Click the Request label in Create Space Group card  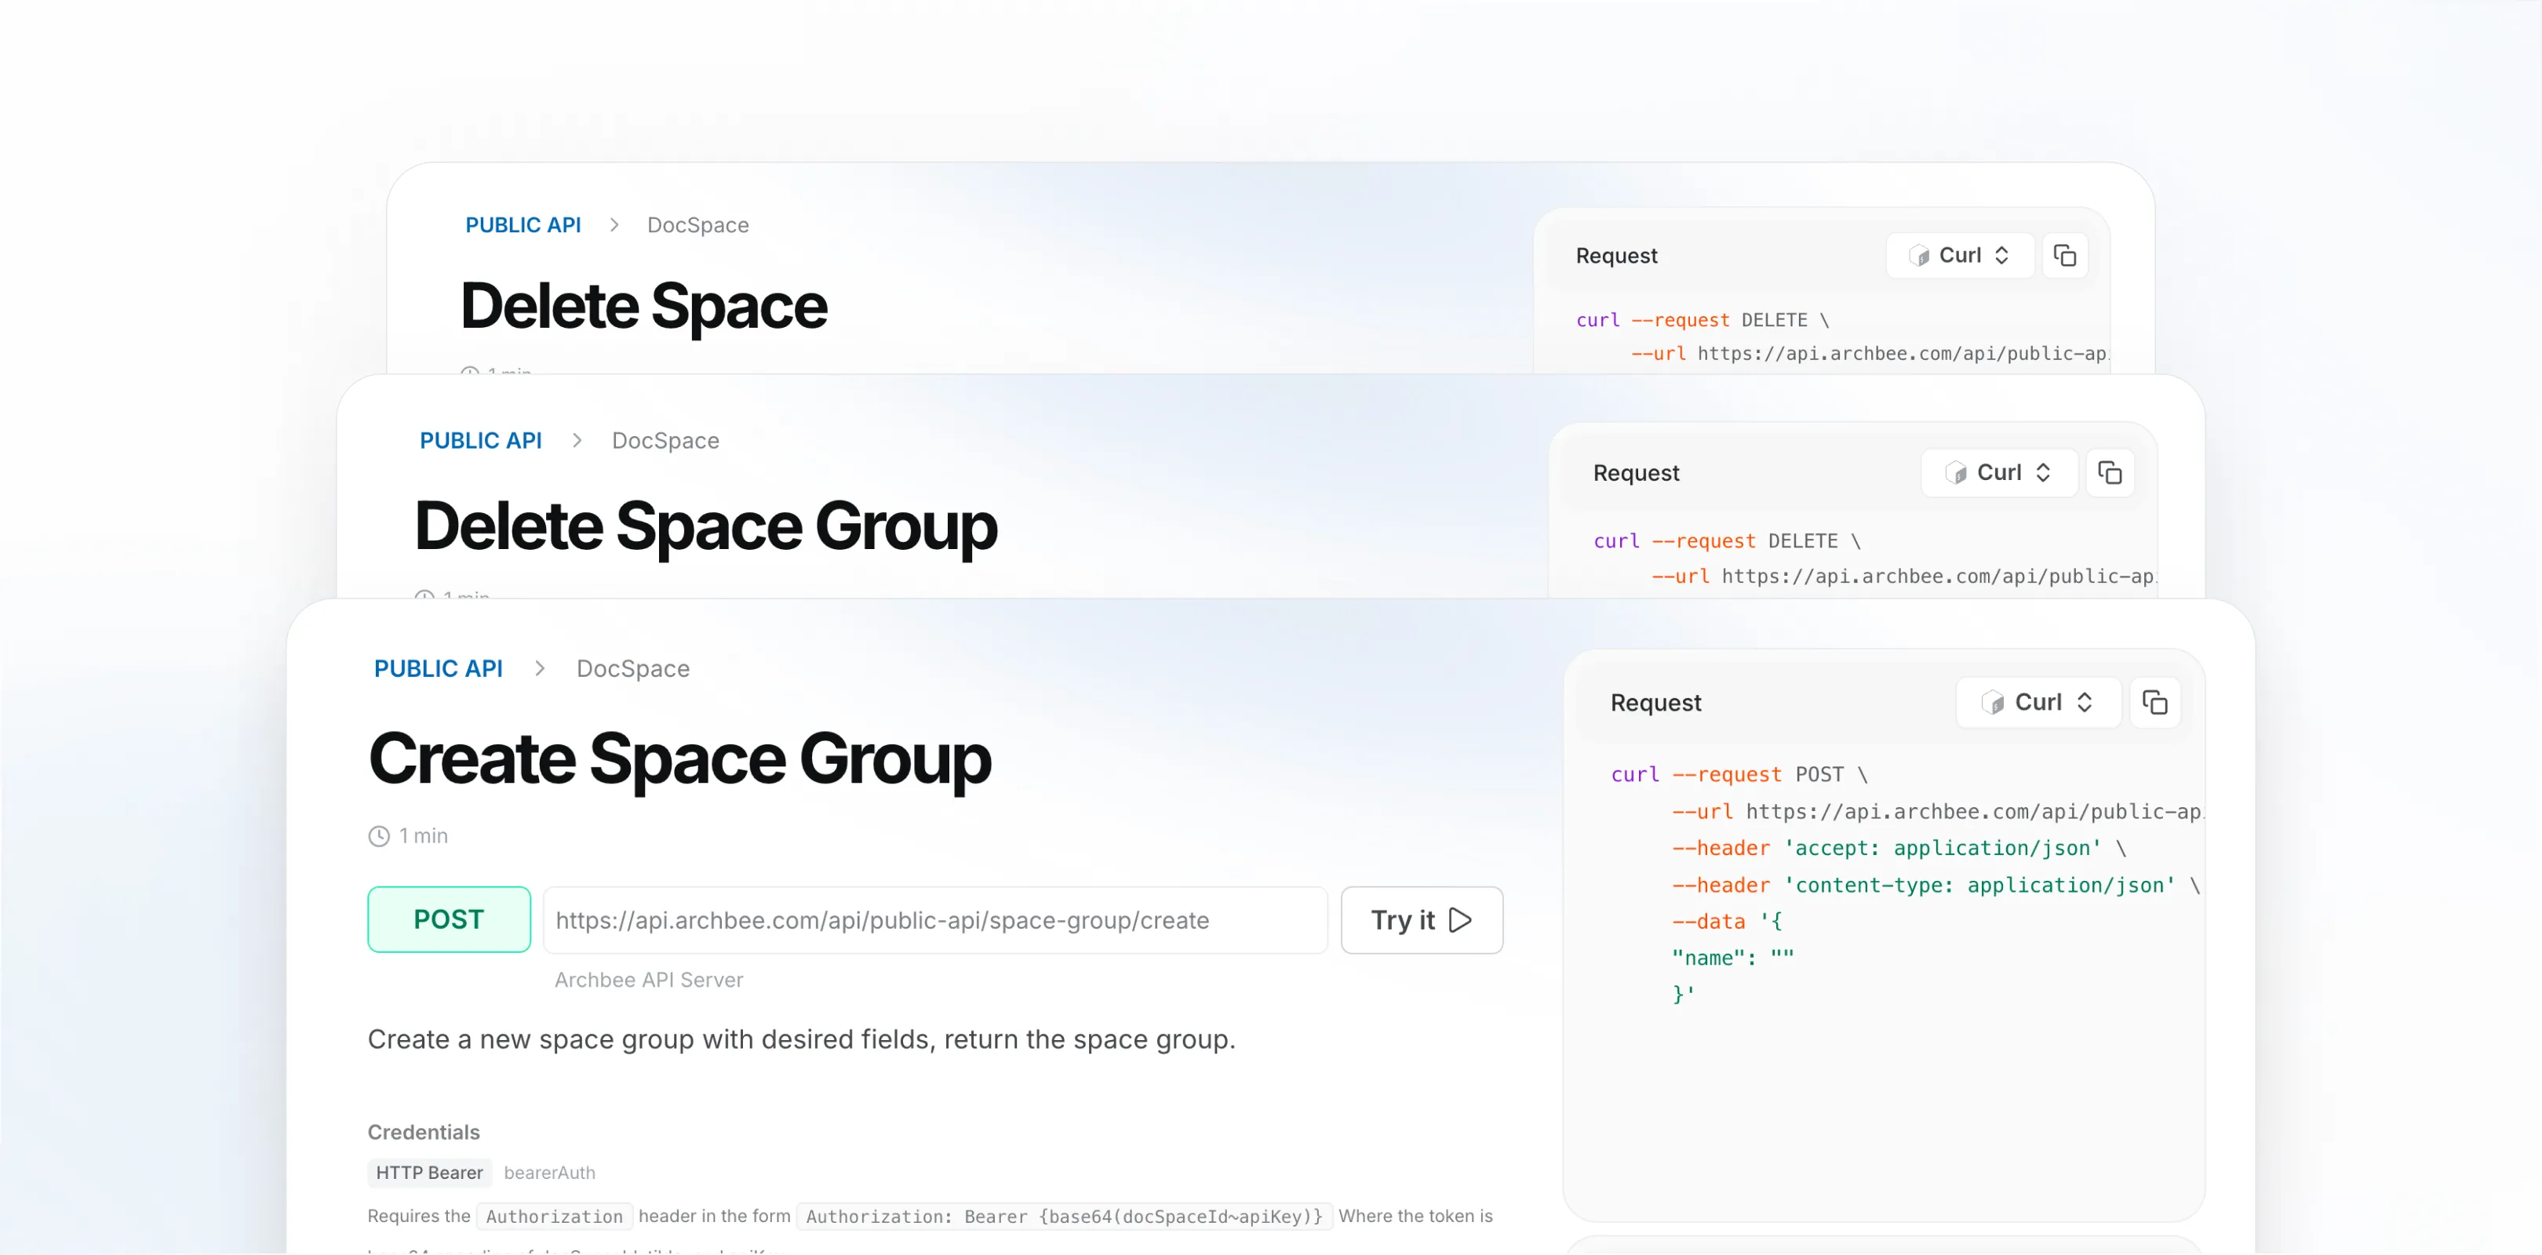1656,703
